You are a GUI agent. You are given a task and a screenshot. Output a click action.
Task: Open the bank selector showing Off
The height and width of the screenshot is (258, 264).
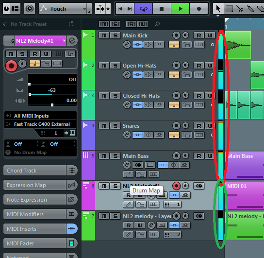point(22,144)
